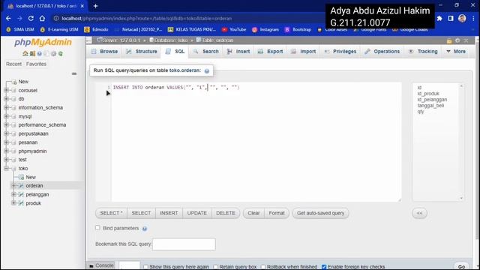480x270 pixels.
Task: Expand the mysql database node
Action: point(7,116)
